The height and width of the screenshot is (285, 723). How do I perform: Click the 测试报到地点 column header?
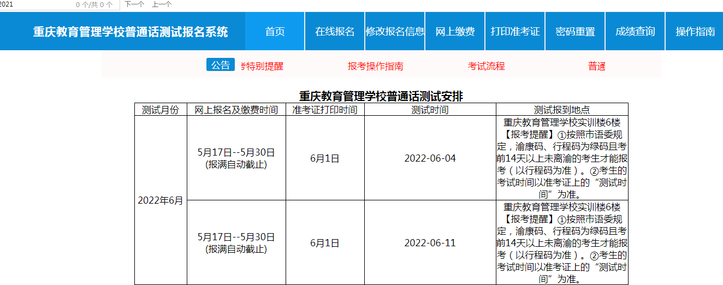(x=562, y=109)
